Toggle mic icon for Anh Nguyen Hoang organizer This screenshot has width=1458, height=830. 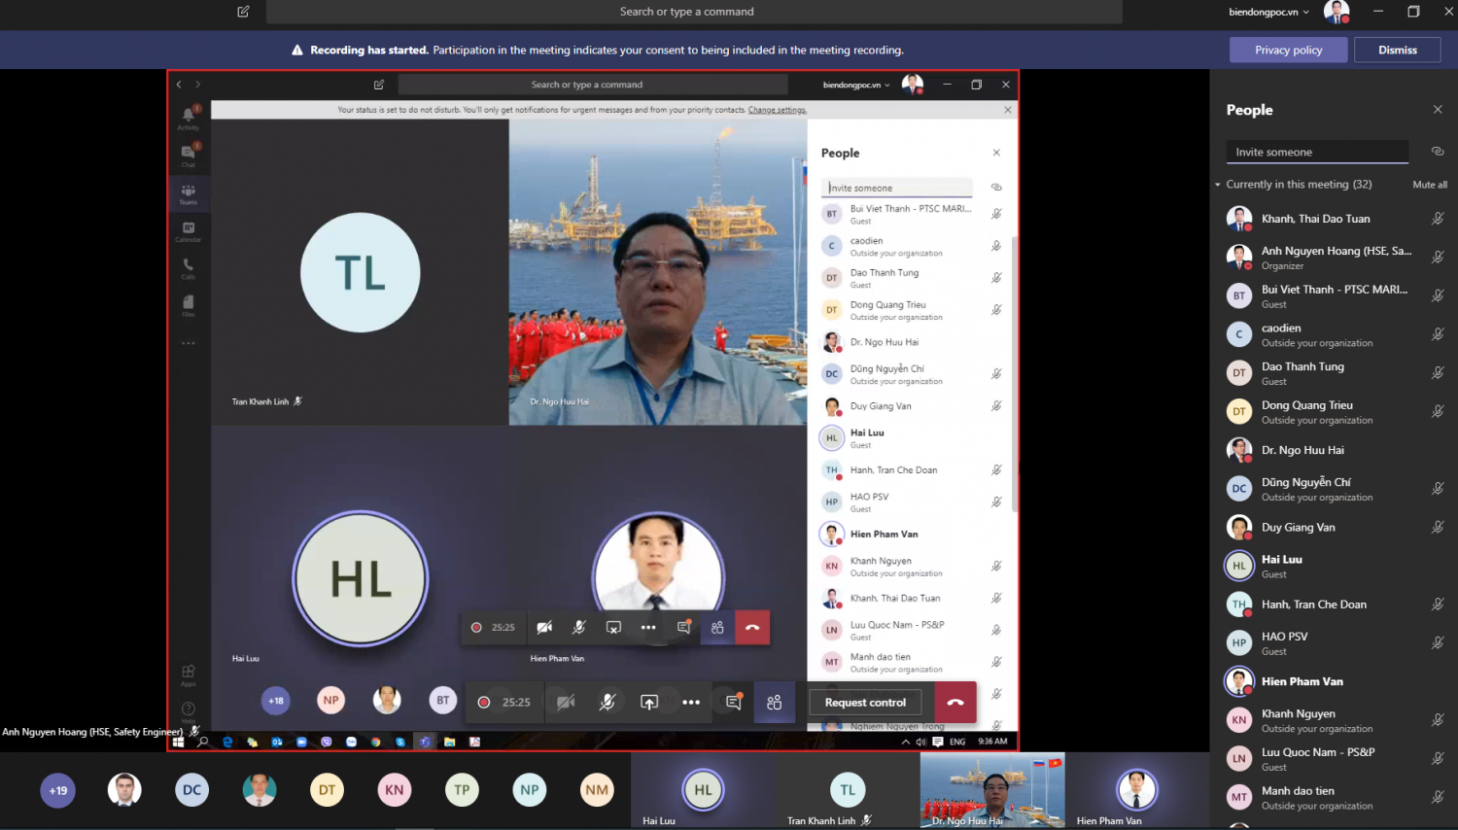pos(1438,257)
